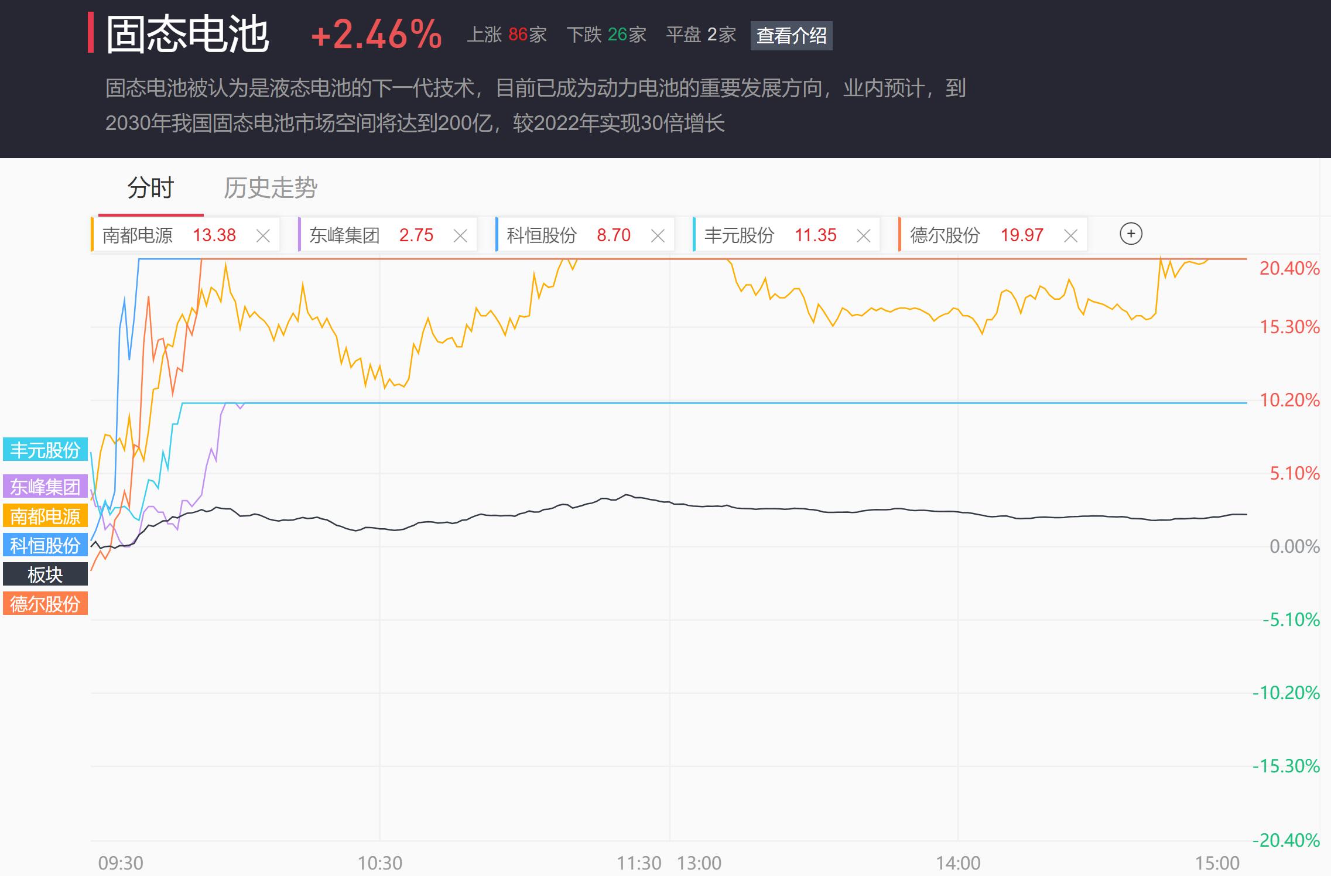Screen dimensions: 1331x876
Task: Remove 丰元股份 from the comparison chips
Action: click(x=863, y=236)
